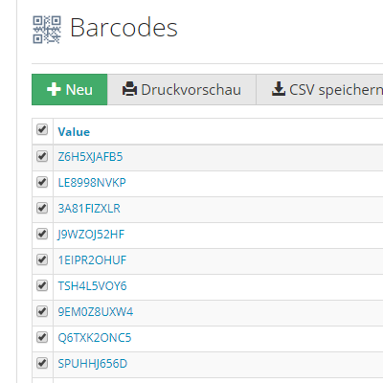
Task: Sort by the Value column header
Action: click(x=74, y=132)
